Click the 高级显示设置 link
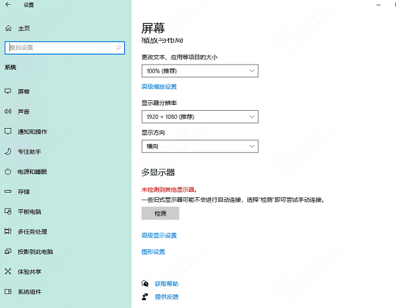The width and height of the screenshot is (396, 308). [159, 235]
